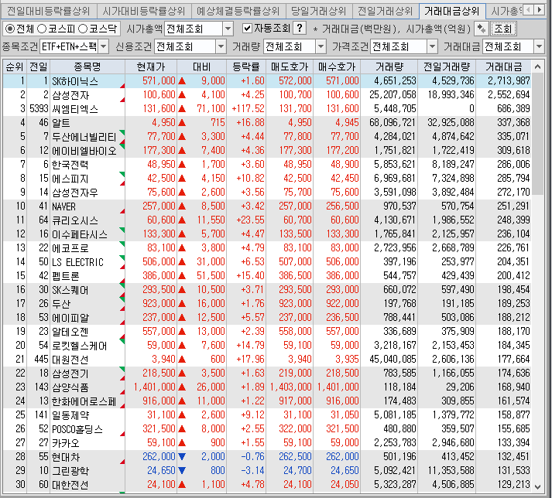
Task: Select POSCO홀딩스 stock
Action: (77, 429)
